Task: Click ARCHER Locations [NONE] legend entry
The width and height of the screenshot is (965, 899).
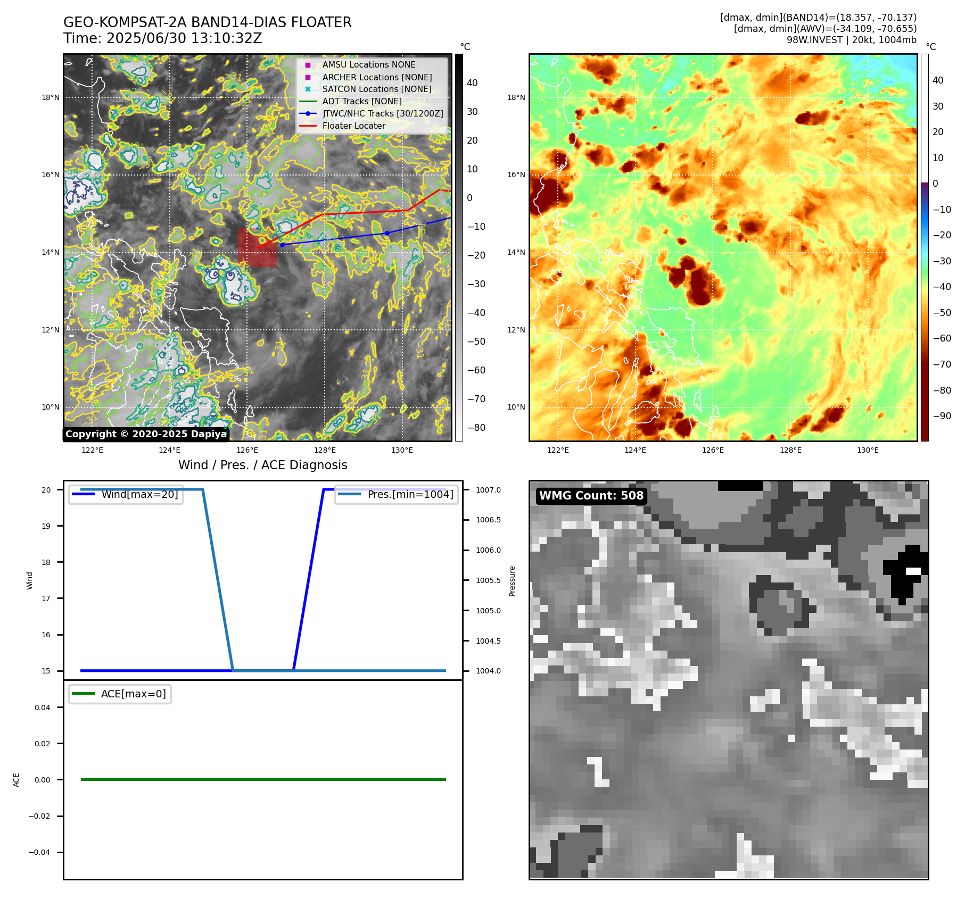Action: 377,77
